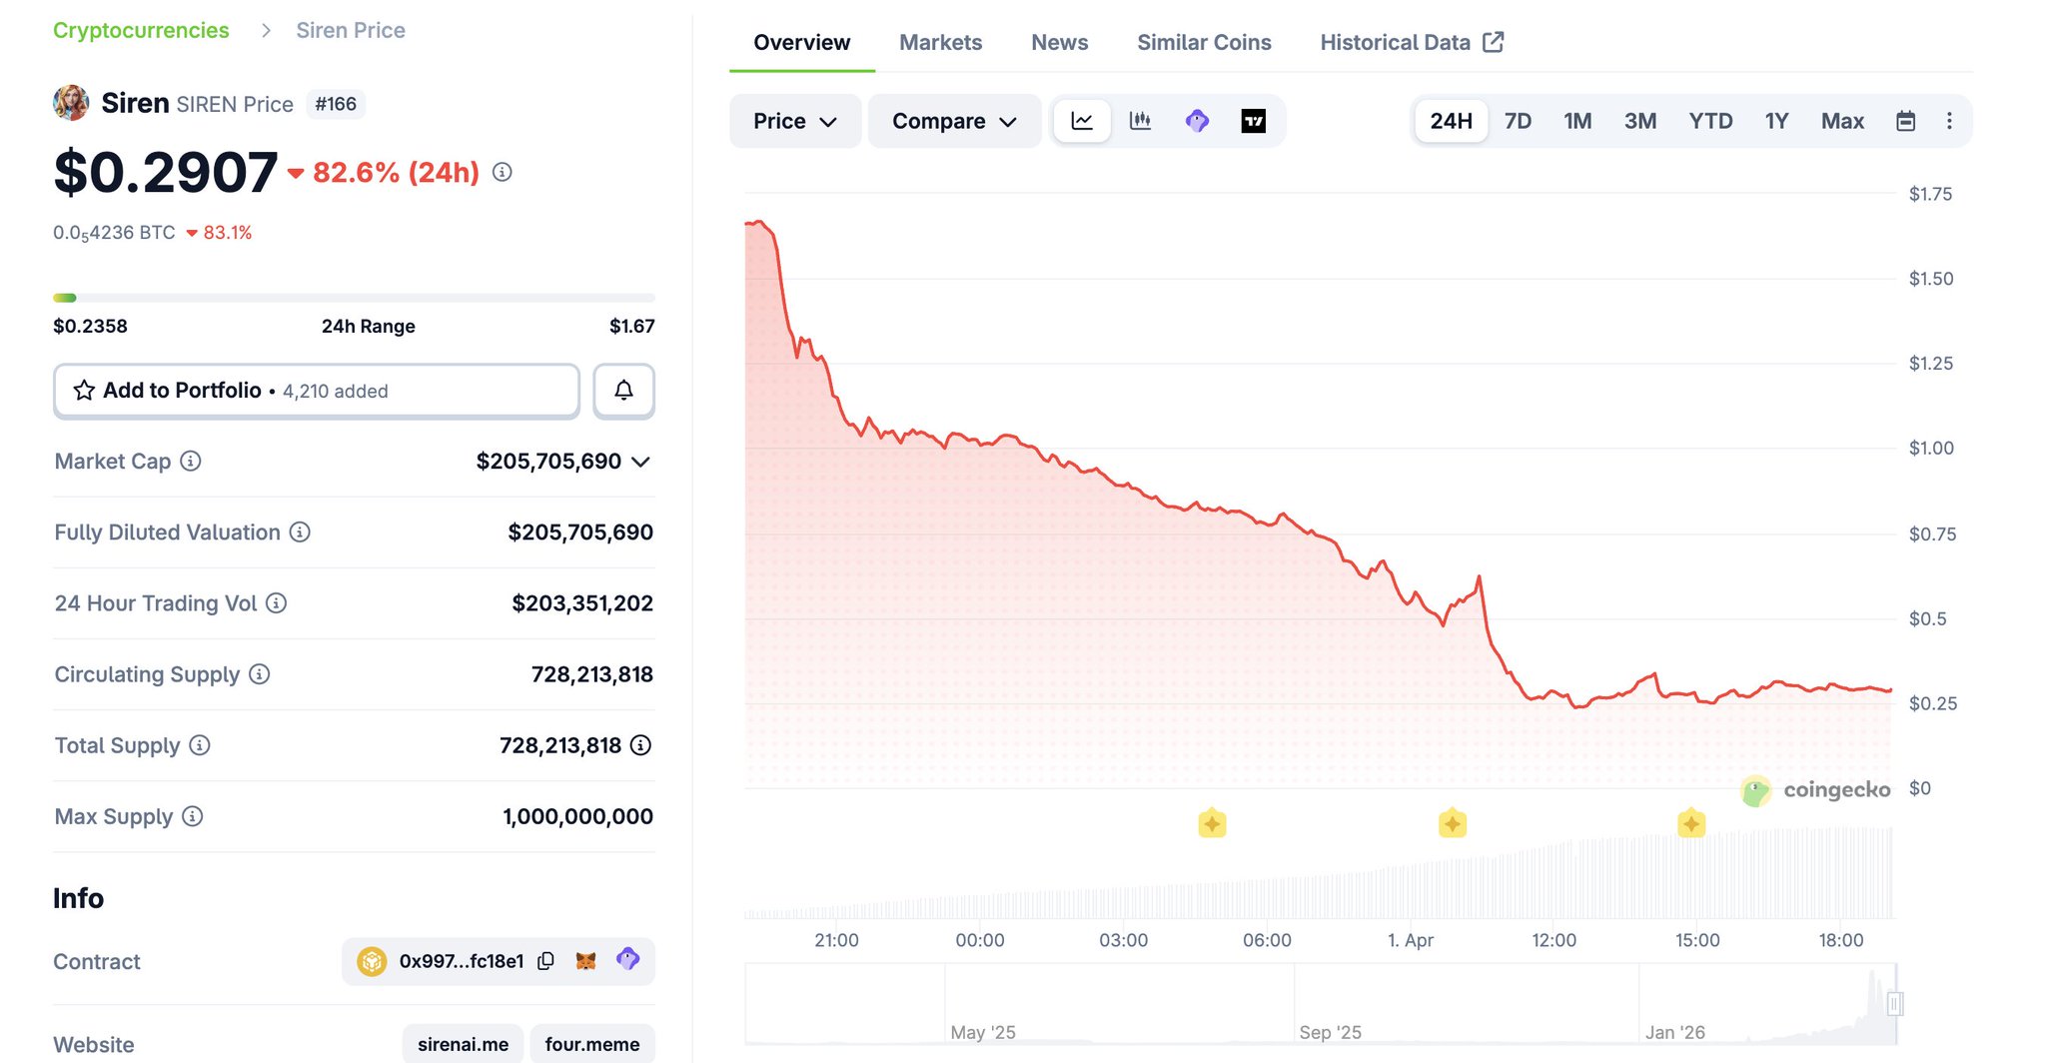This screenshot has width=2046, height=1063.
Task: Click the MetaMask fox icon
Action: [586, 961]
